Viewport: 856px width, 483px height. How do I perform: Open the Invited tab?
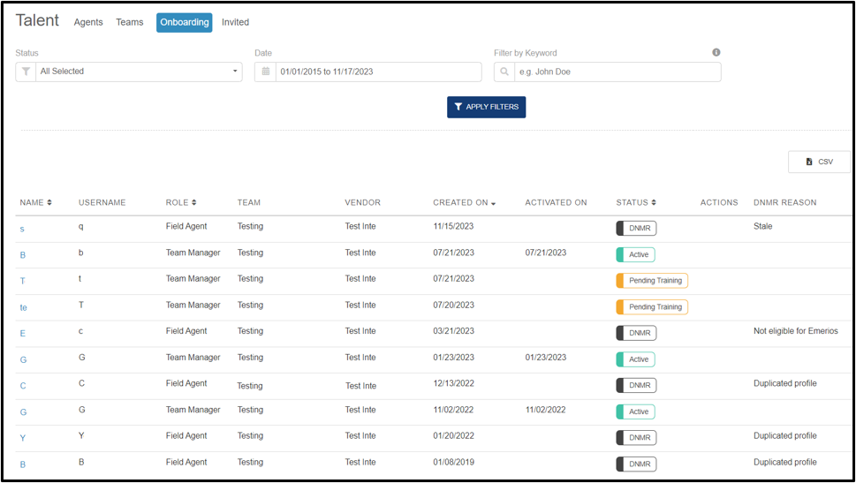pyautogui.click(x=235, y=22)
